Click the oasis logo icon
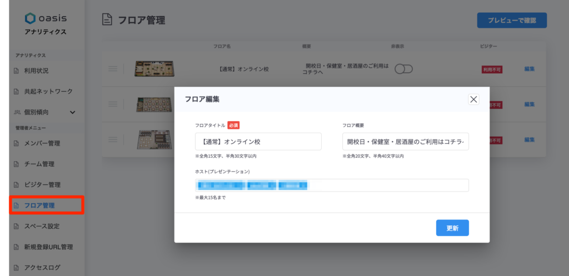This screenshot has width=569, height=276. pyautogui.click(x=30, y=19)
